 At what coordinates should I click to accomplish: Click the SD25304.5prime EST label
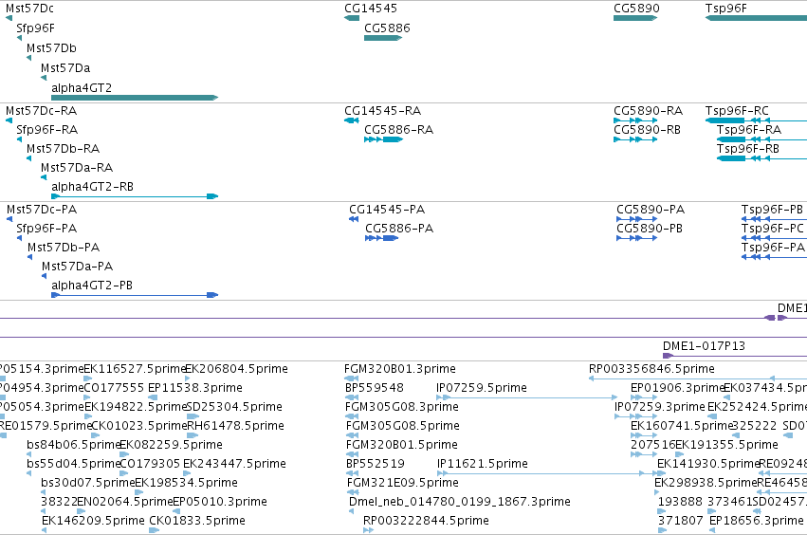coord(234,407)
